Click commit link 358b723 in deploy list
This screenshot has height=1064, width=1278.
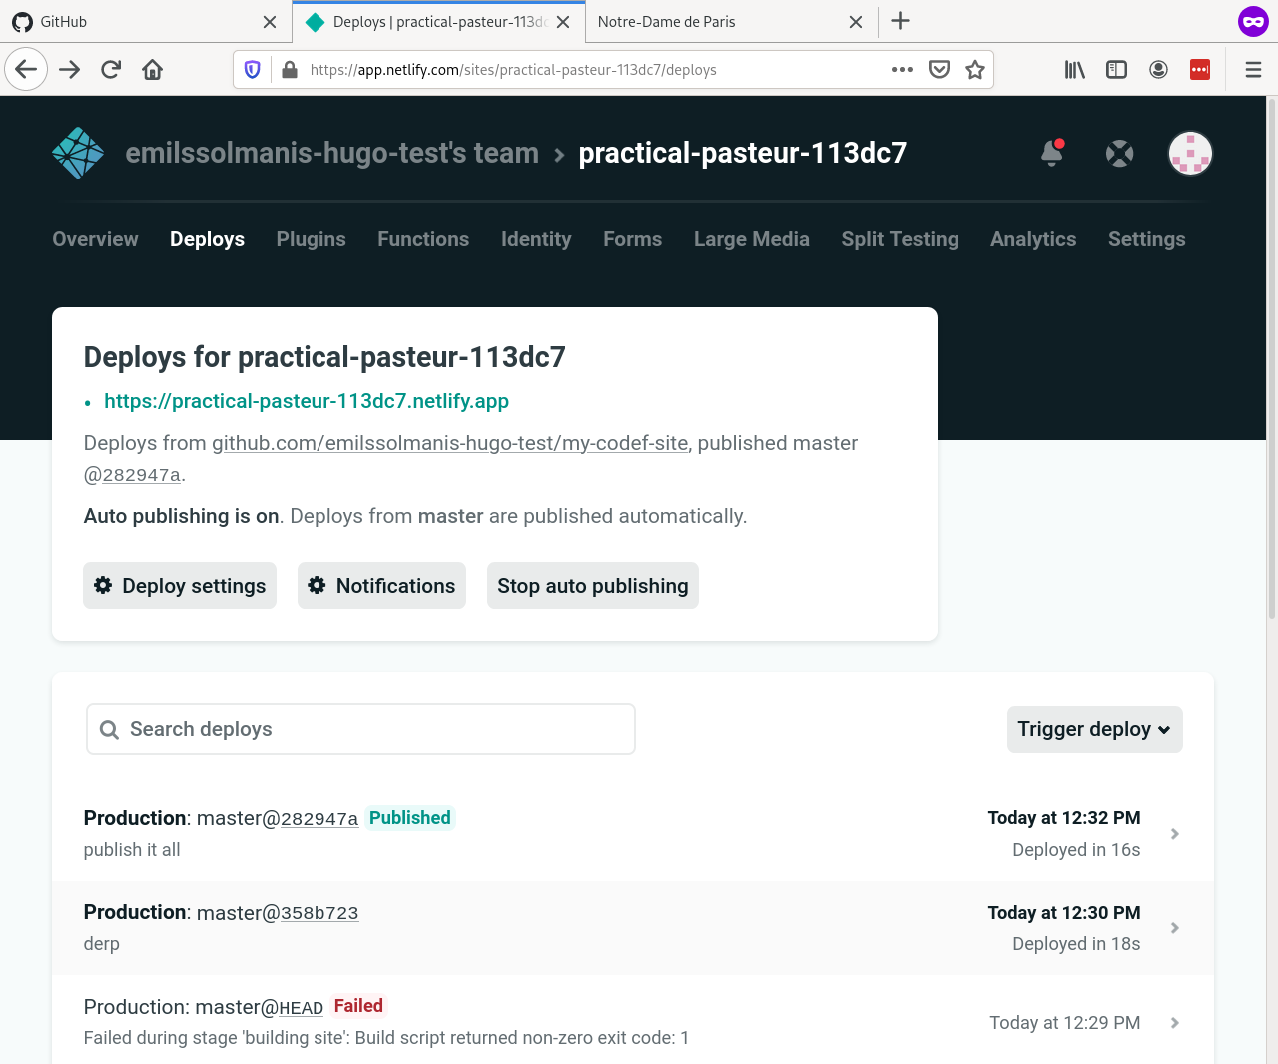click(x=319, y=913)
